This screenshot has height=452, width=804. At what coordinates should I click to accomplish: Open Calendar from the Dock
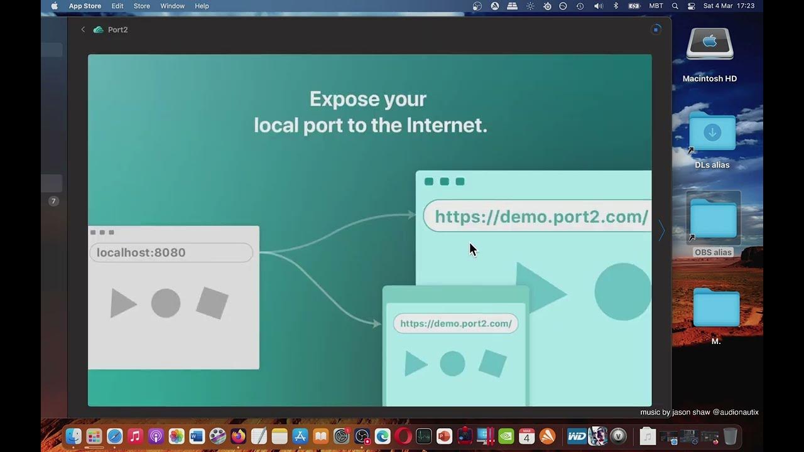pyautogui.click(x=526, y=436)
